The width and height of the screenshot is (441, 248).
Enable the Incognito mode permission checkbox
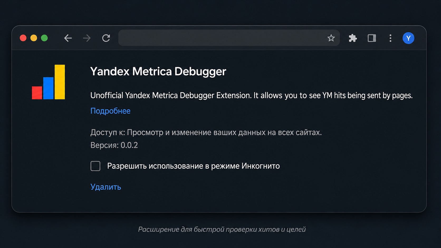click(x=95, y=166)
